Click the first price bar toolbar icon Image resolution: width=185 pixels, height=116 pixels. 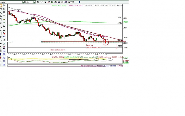tap(38, 2)
